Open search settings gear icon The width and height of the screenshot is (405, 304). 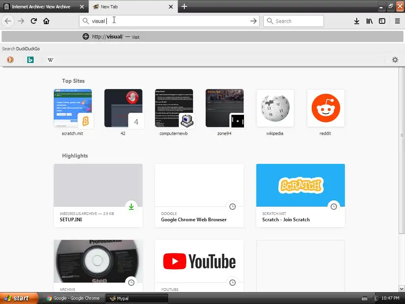[395, 60]
